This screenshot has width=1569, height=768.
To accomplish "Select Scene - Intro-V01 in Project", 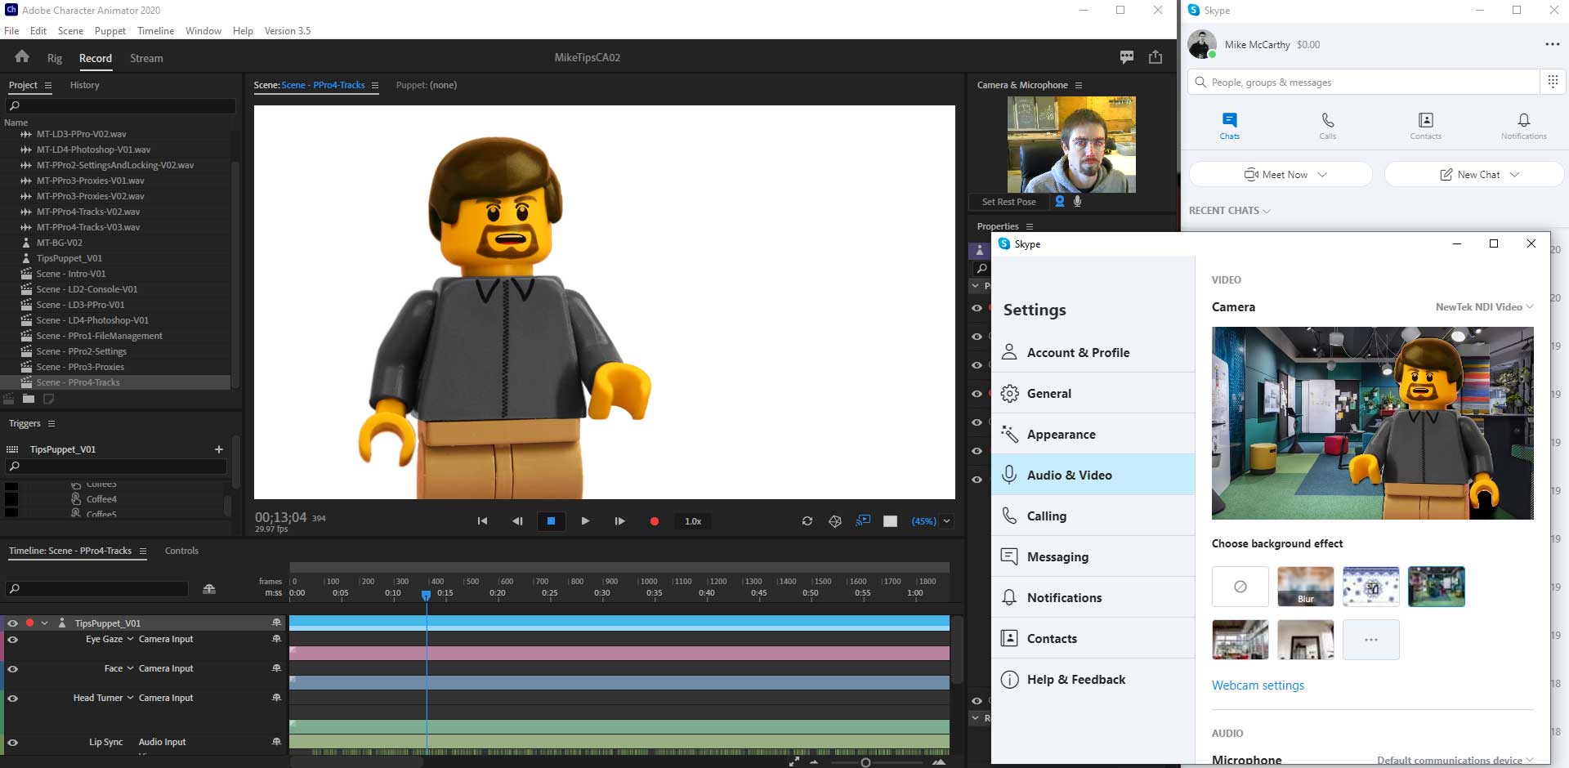I will (70, 274).
